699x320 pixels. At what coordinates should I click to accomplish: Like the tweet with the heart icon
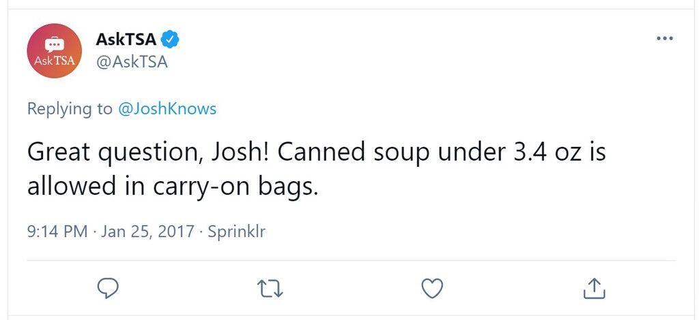click(432, 289)
